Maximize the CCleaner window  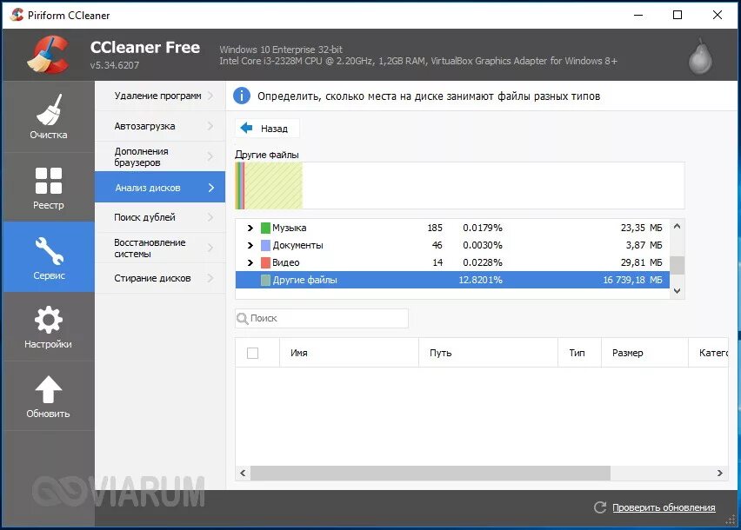(678, 15)
